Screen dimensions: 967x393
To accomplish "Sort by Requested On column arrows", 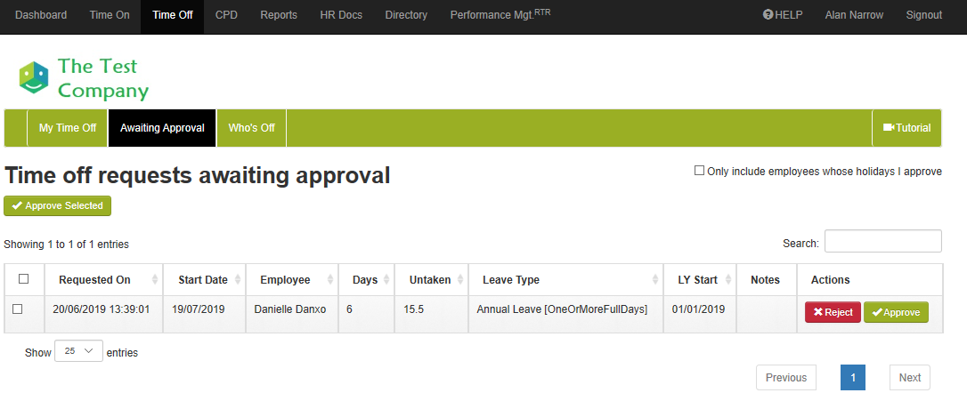I will pos(156,280).
